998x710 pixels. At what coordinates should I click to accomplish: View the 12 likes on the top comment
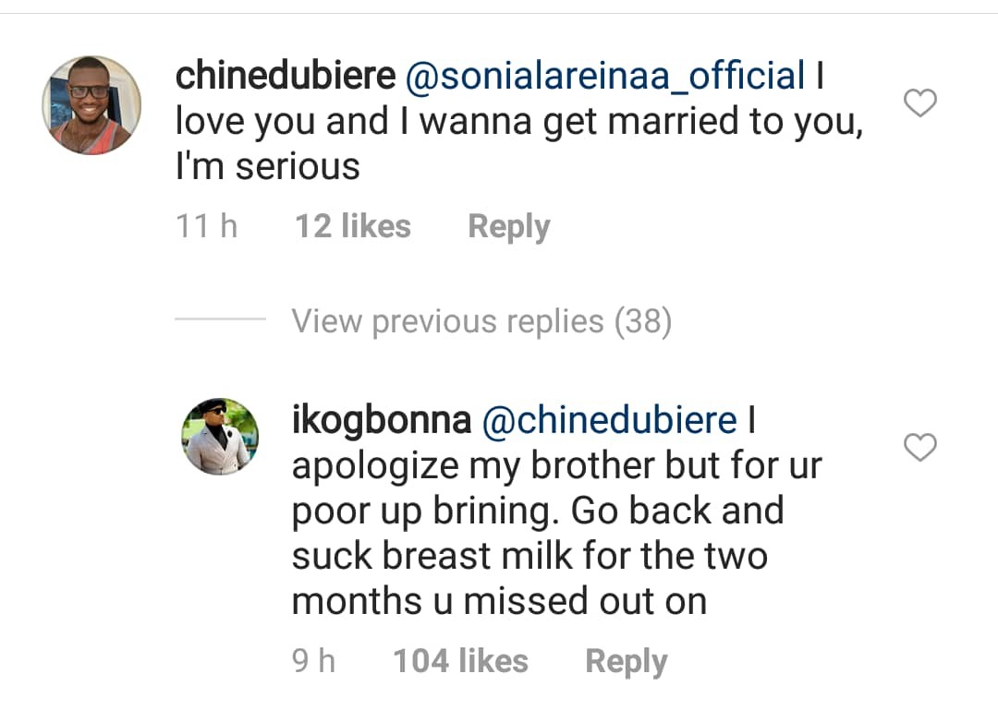coord(352,226)
